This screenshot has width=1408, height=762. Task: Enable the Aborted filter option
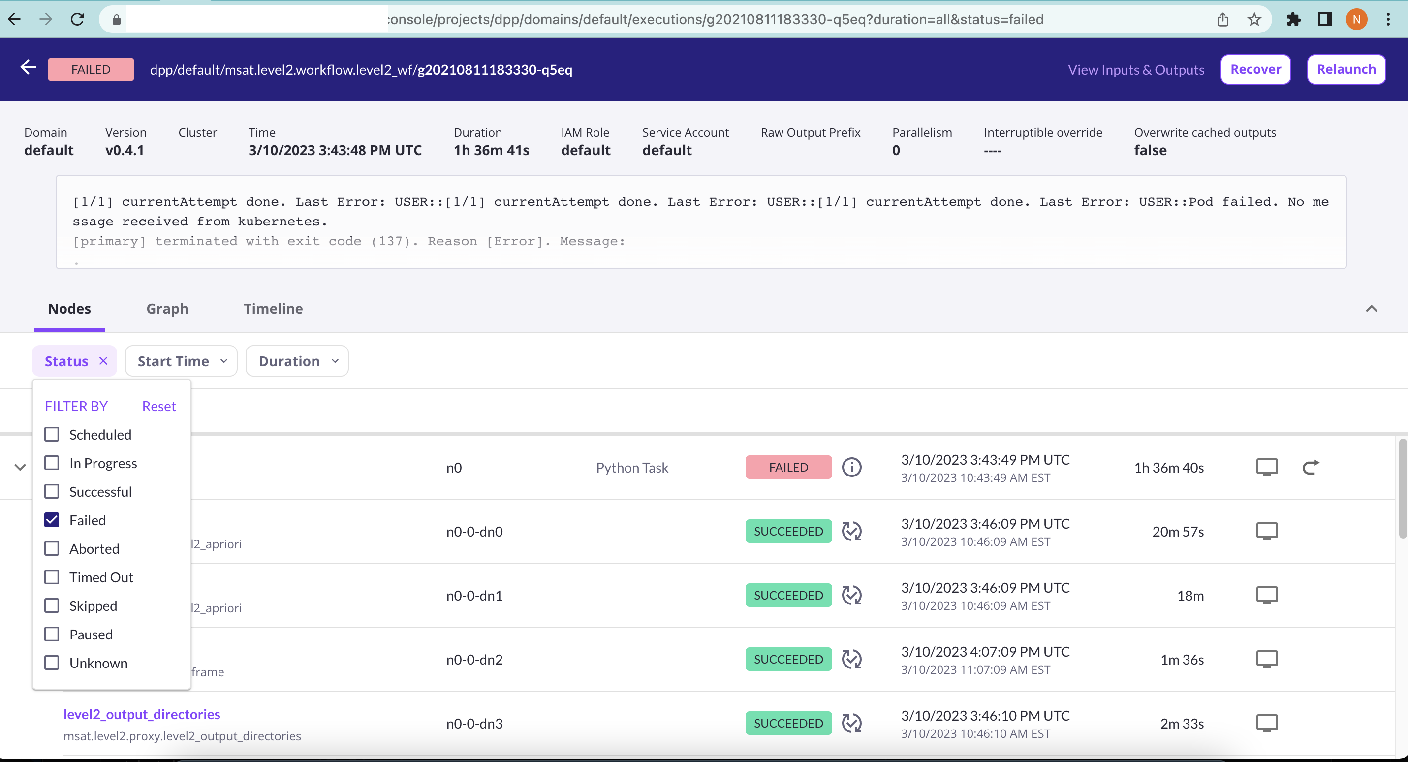click(52, 548)
